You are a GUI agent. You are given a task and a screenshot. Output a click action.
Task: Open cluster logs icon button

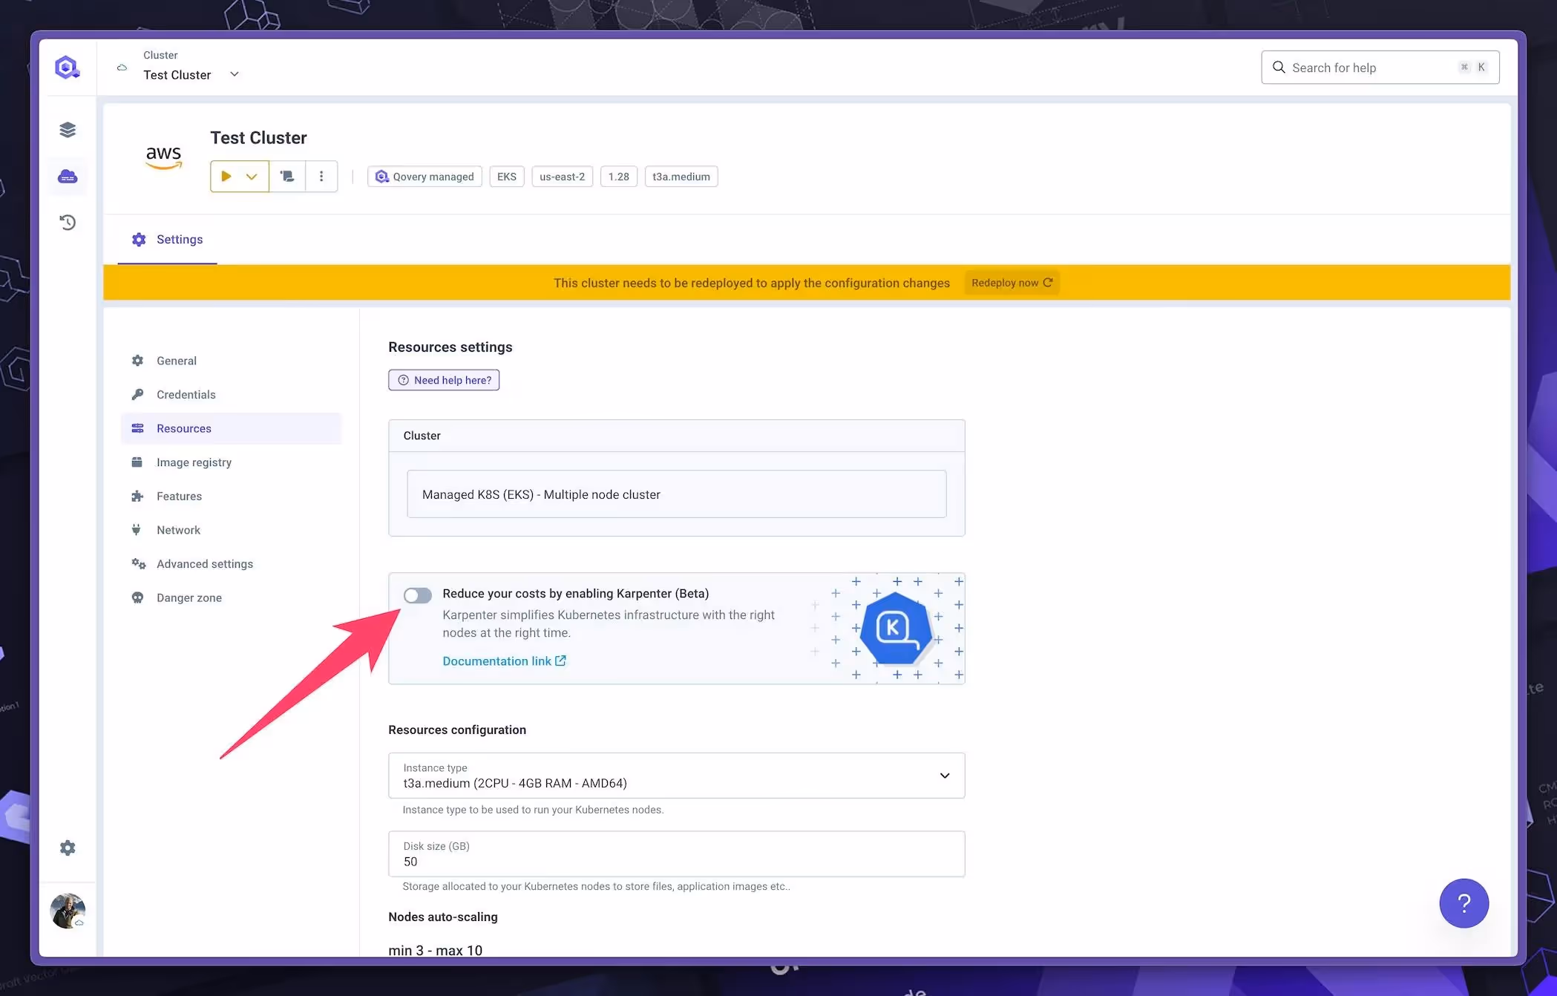click(x=287, y=177)
